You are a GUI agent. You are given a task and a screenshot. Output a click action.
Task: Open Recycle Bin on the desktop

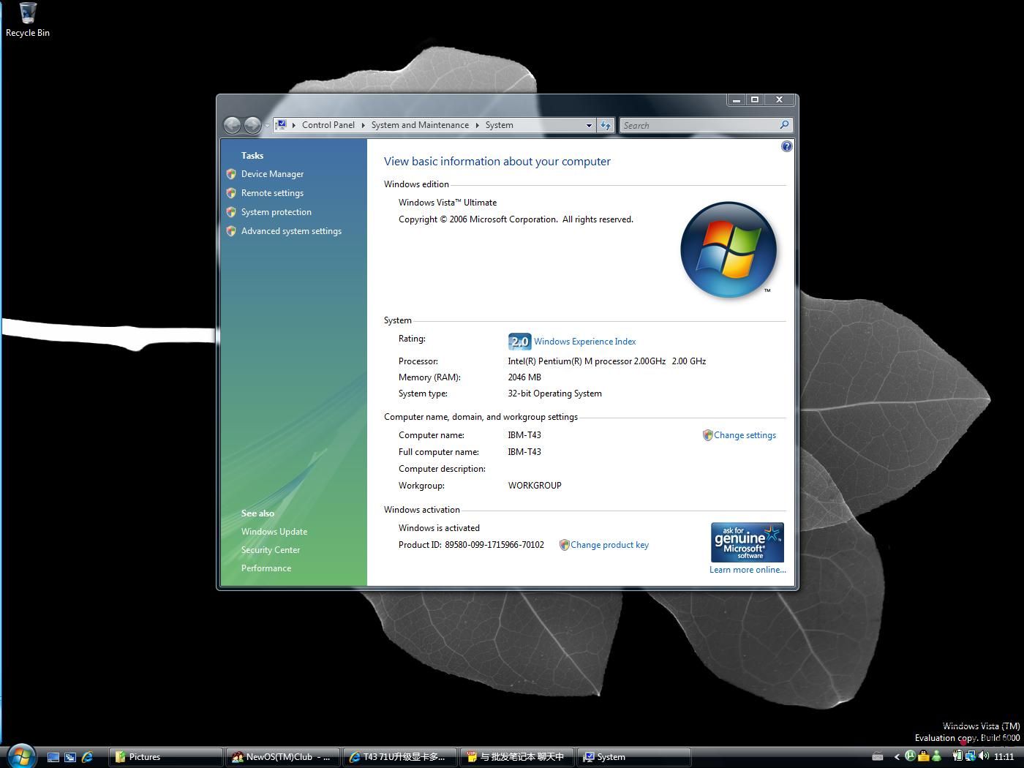28,20
